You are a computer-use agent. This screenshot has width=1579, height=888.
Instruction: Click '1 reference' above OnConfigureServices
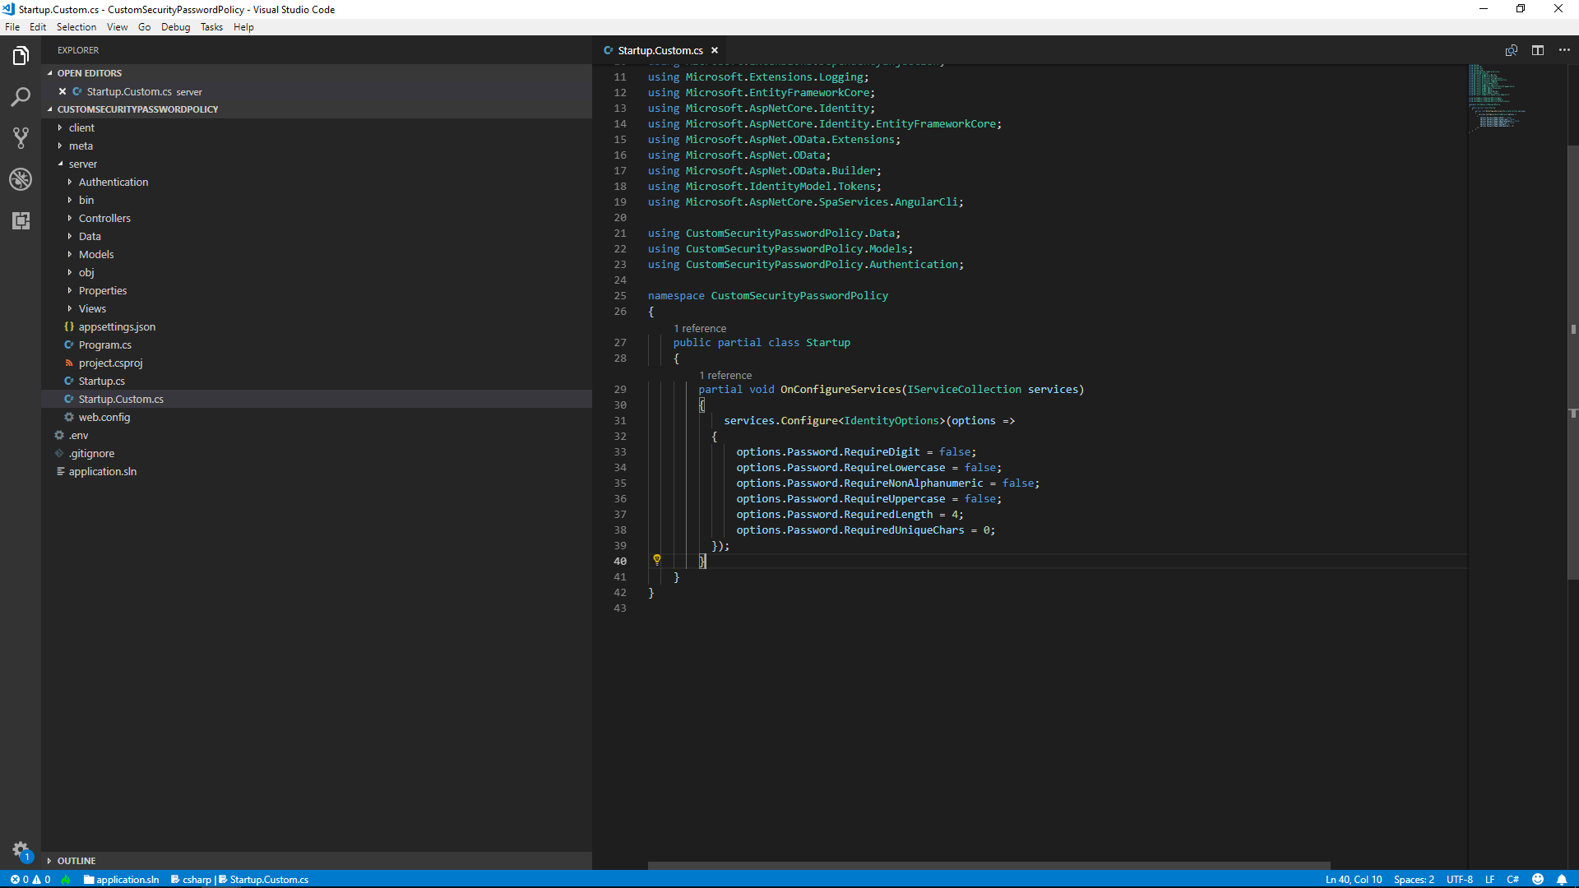[x=725, y=375]
